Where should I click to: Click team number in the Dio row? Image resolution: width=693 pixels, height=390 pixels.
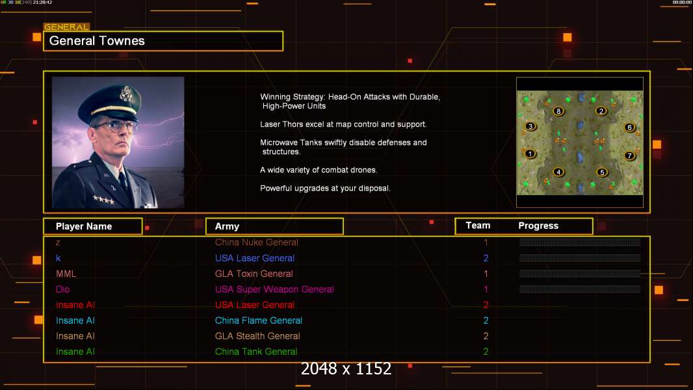[486, 289]
